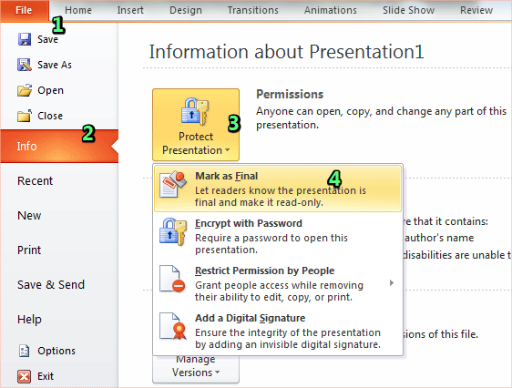Switch to the Home ribbon tab
The image size is (512, 388).
coord(78,10)
